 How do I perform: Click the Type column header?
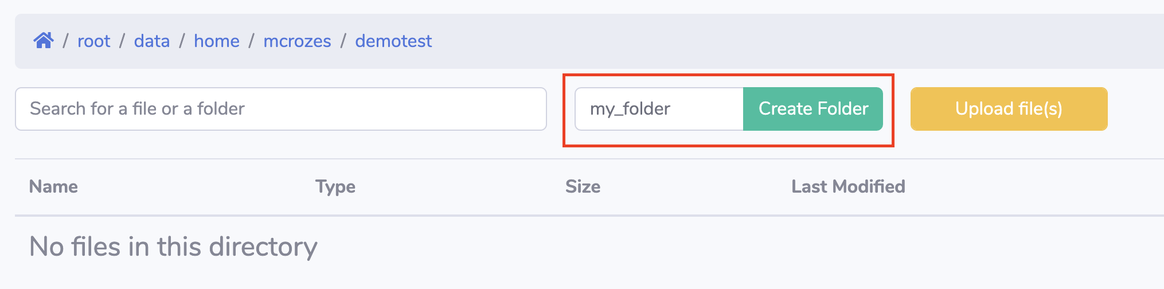pyautogui.click(x=335, y=187)
